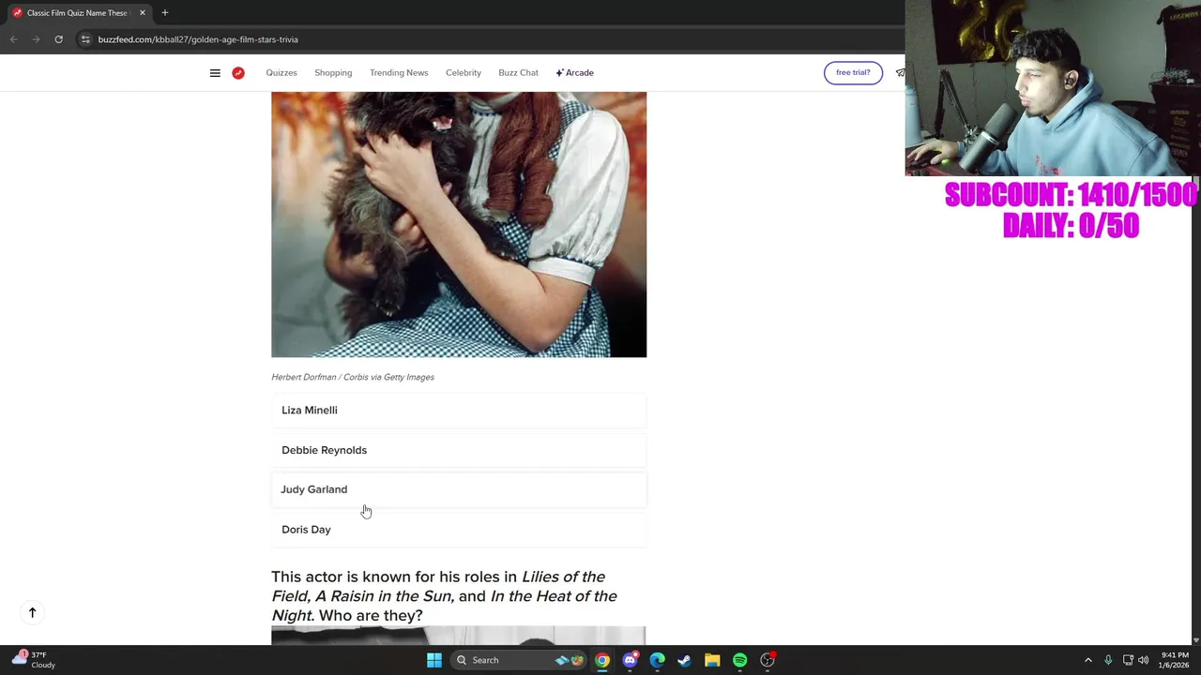
Task: Show hidden system tray icons
Action: click(1088, 660)
